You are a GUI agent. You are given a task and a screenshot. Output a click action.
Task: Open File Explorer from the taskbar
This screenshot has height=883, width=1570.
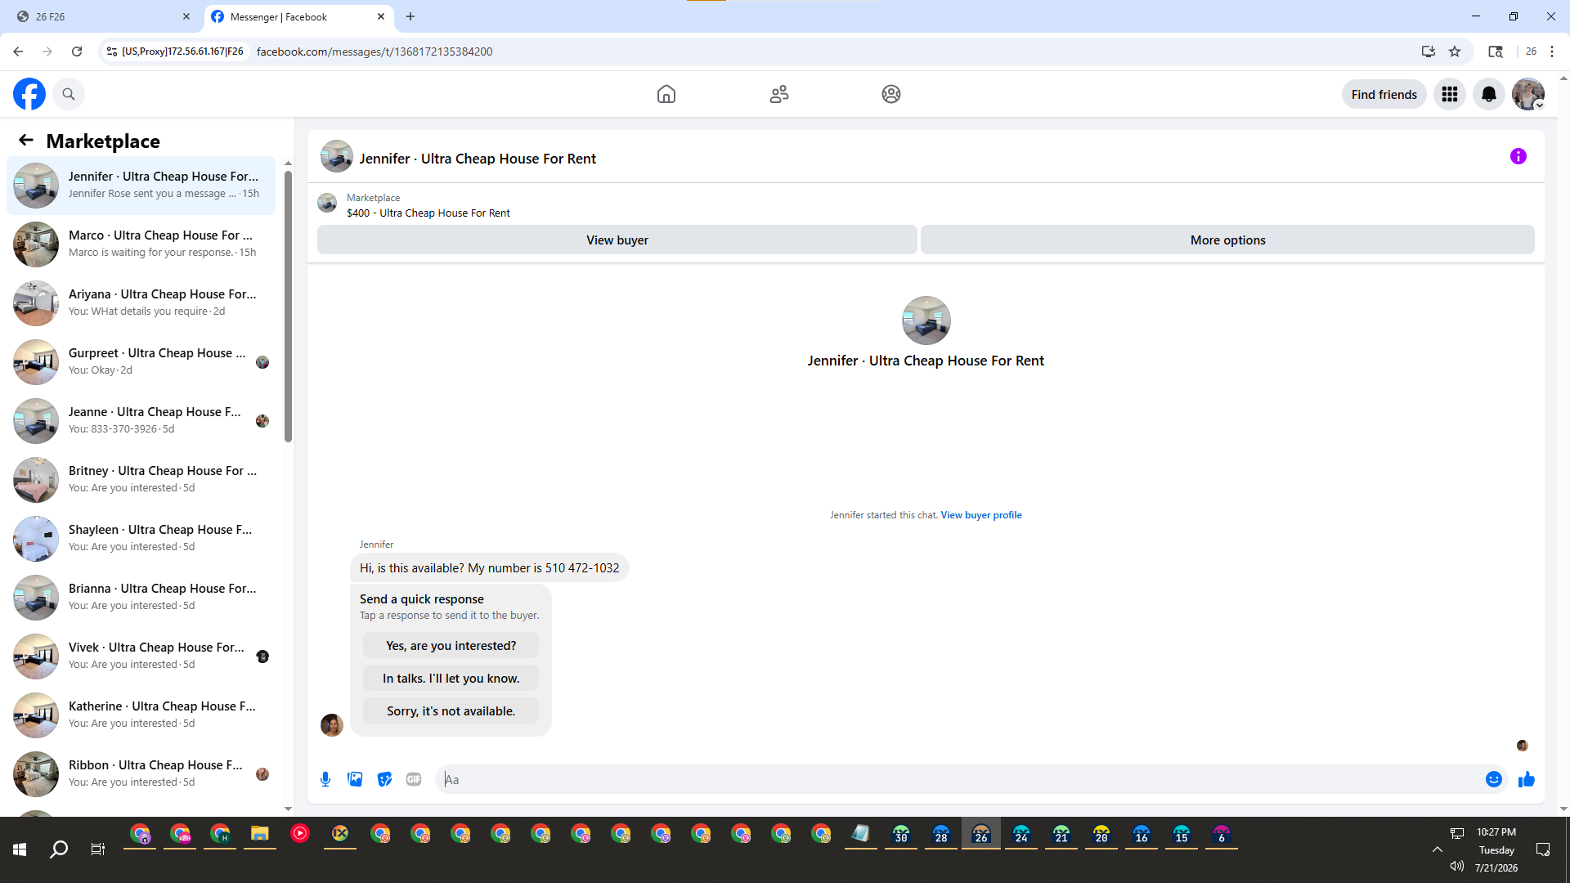(260, 834)
